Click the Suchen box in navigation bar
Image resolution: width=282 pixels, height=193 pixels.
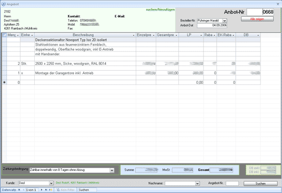[x=87, y=190]
